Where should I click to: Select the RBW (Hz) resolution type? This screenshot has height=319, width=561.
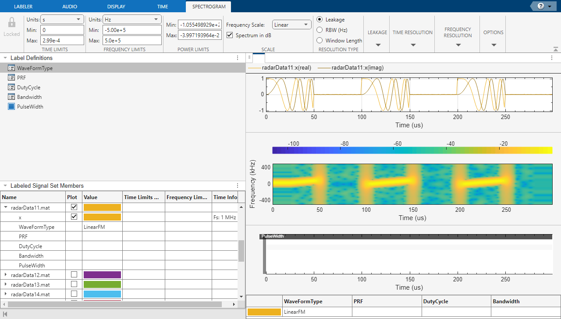(x=320, y=30)
